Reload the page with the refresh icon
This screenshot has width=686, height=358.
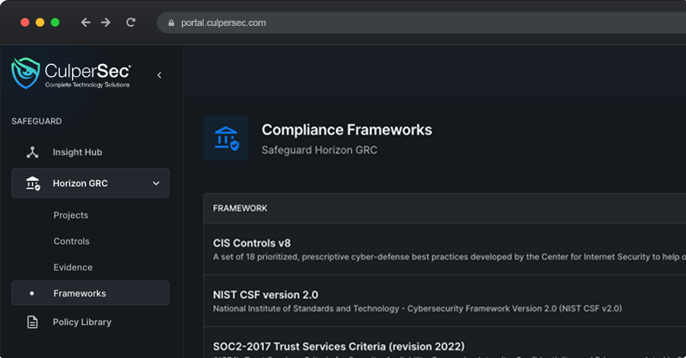tap(131, 22)
